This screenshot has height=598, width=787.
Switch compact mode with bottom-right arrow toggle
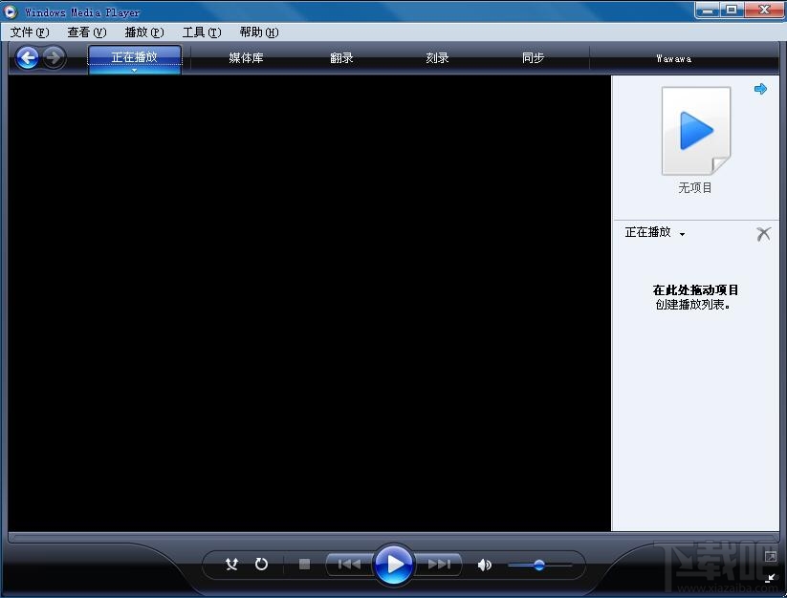click(x=771, y=578)
